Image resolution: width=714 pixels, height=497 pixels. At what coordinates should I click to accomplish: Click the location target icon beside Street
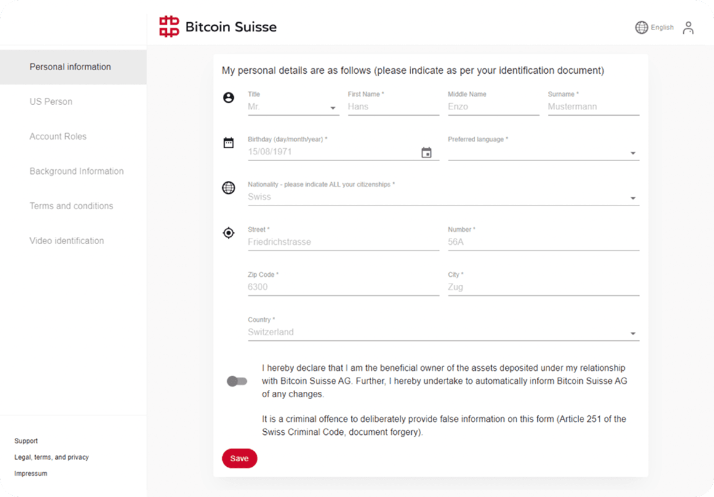click(228, 233)
